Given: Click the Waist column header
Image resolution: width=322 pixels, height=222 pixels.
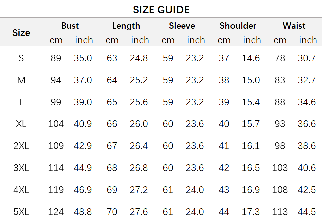Looking at the screenshot, I should tap(294, 26).
